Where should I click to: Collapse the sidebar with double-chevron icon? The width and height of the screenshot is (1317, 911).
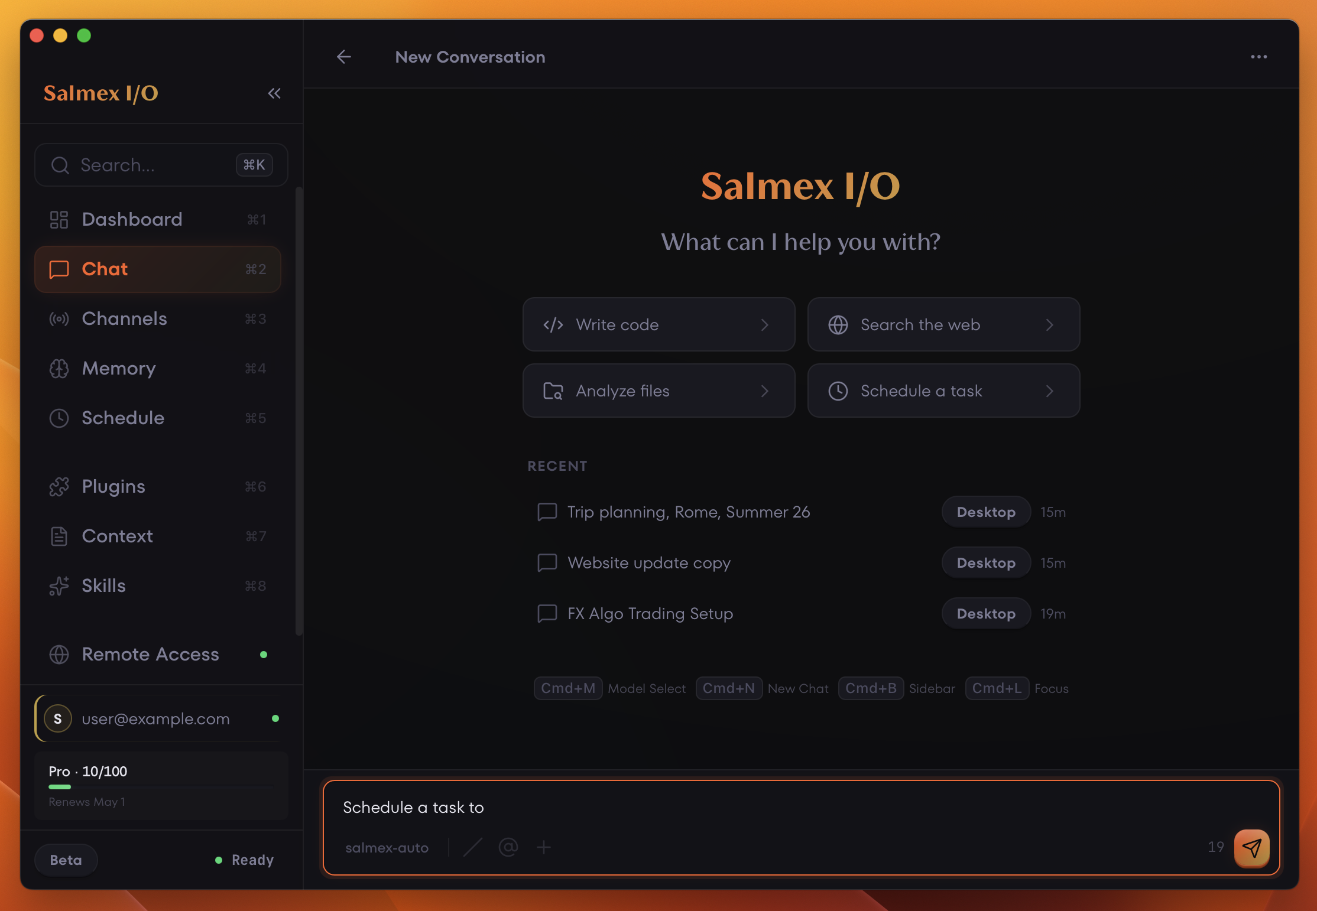pyautogui.click(x=274, y=93)
